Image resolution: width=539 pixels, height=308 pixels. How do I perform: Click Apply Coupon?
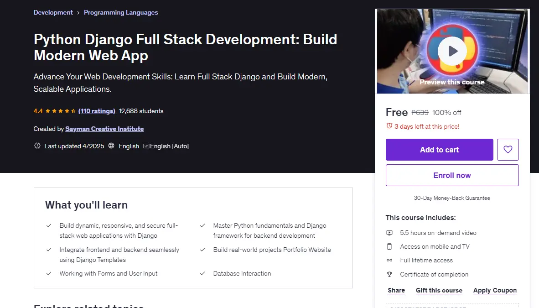495,290
